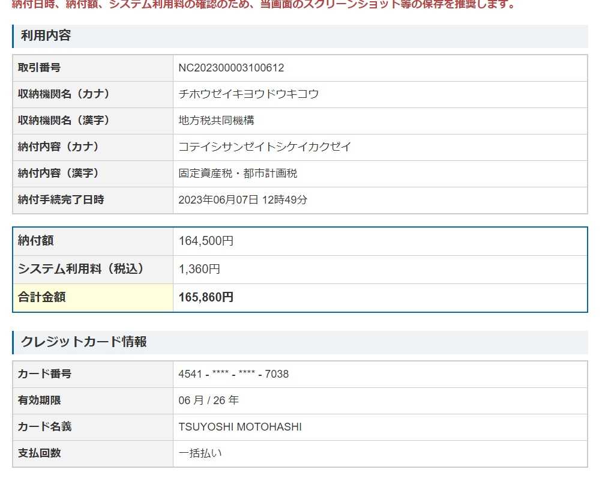Click the cardholder name TSUYOSHI MOTOHASHI
The width and height of the screenshot is (602, 484).
point(240,427)
